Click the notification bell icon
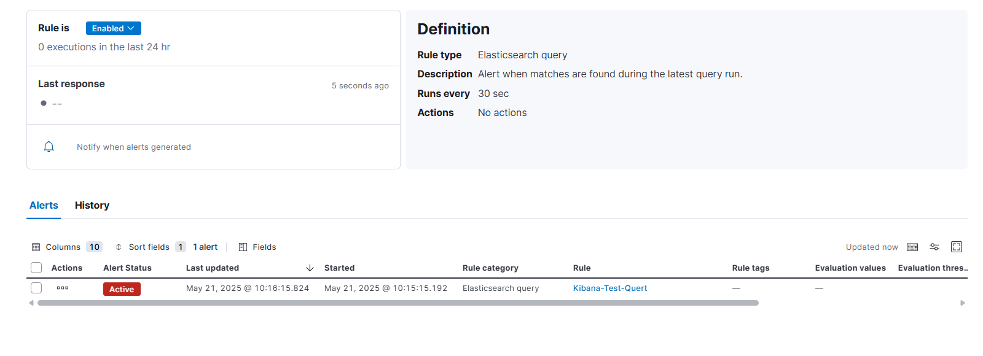The height and width of the screenshot is (356, 983). coord(49,147)
